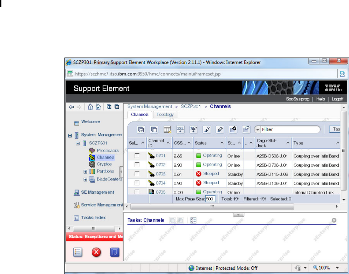Check the box for channel 0701

(137, 155)
